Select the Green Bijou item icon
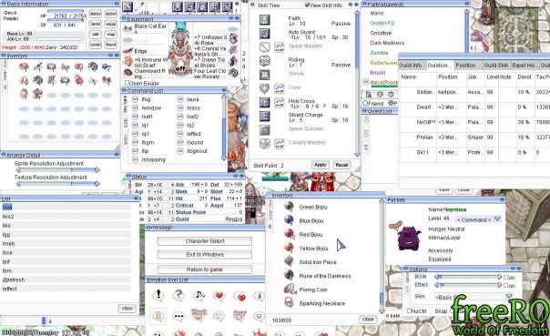 [289, 207]
